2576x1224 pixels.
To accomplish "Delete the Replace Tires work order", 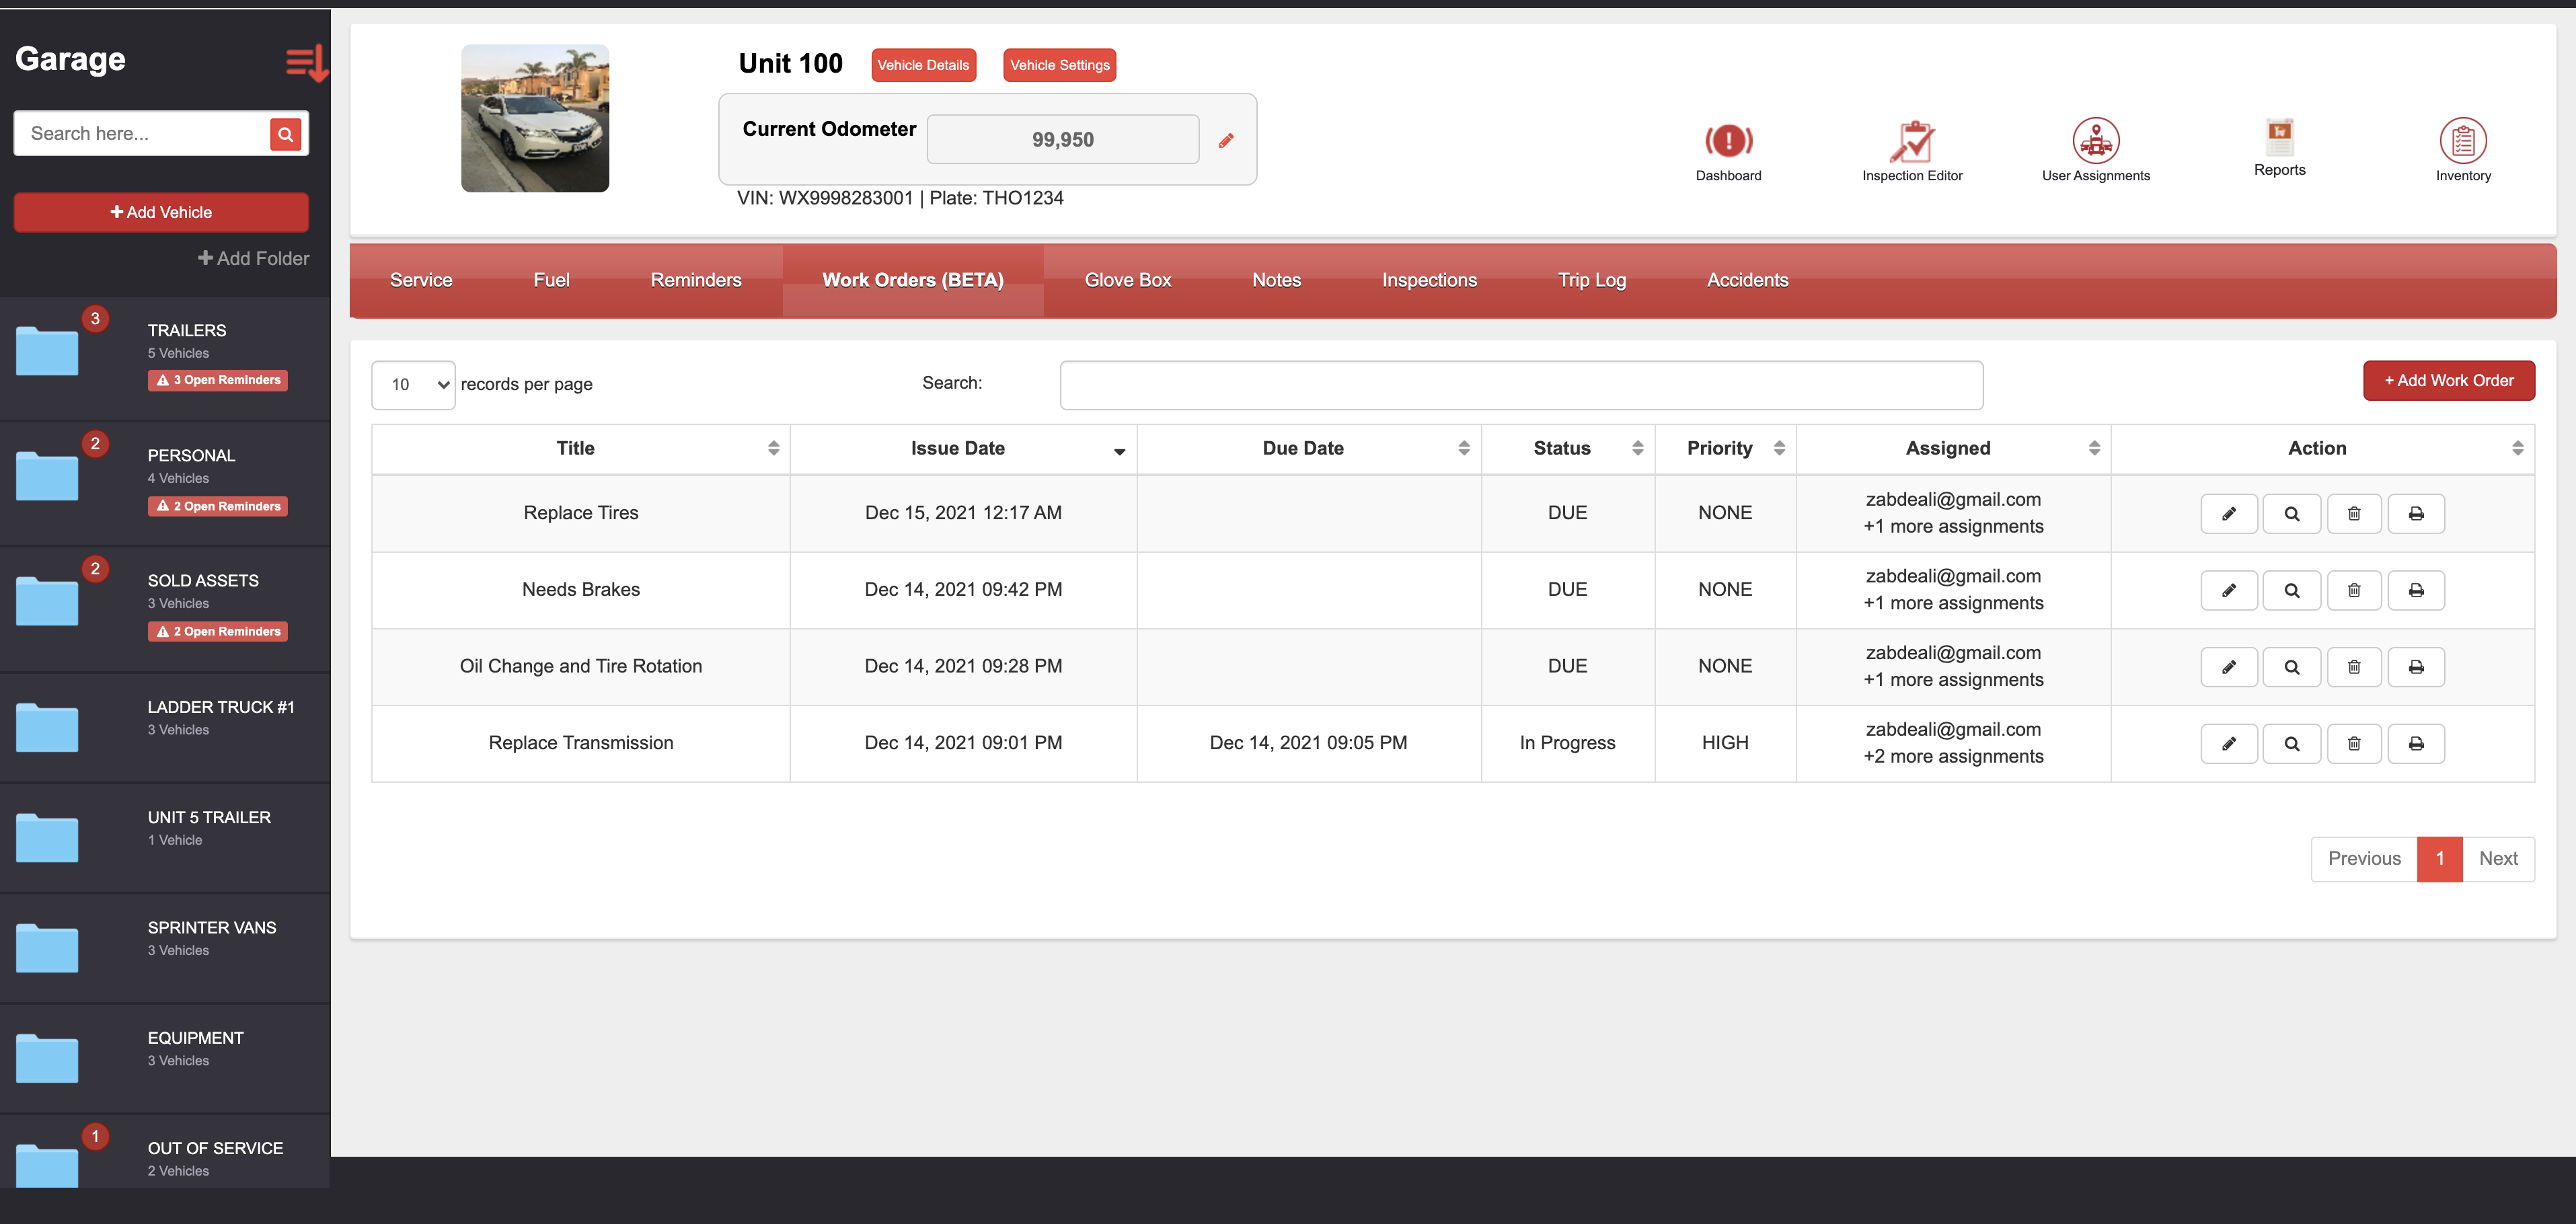I will [2353, 514].
